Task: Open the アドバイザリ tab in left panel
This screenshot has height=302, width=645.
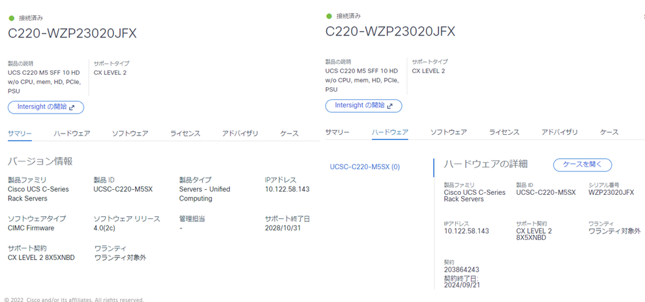Action: coord(240,134)
